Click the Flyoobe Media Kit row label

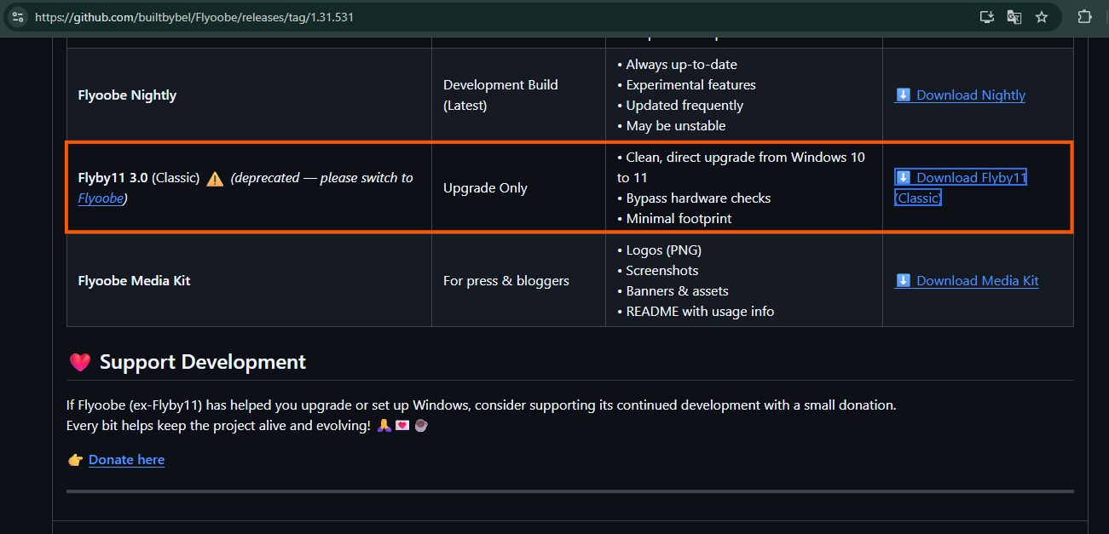point(134,280)
